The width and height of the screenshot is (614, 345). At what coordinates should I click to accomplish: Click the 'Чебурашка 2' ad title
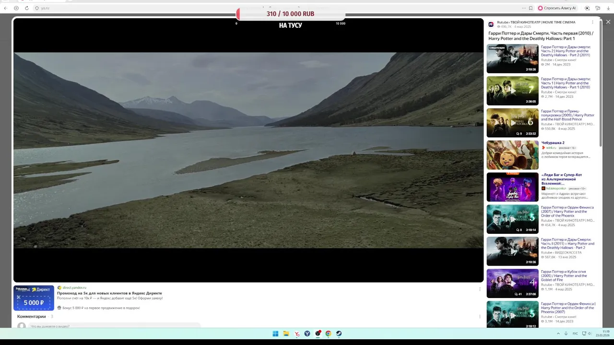(x=553, y=143)
